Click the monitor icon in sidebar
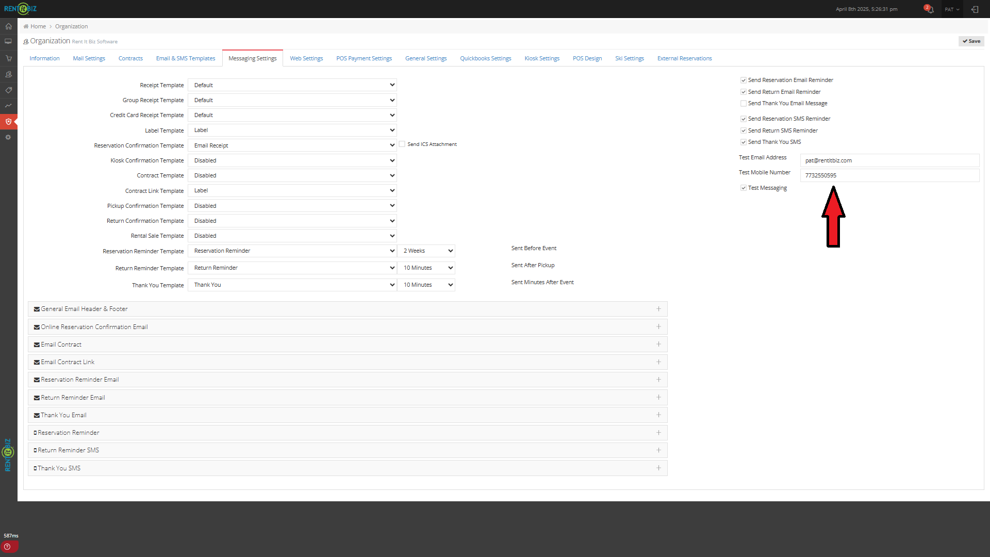 8,42
